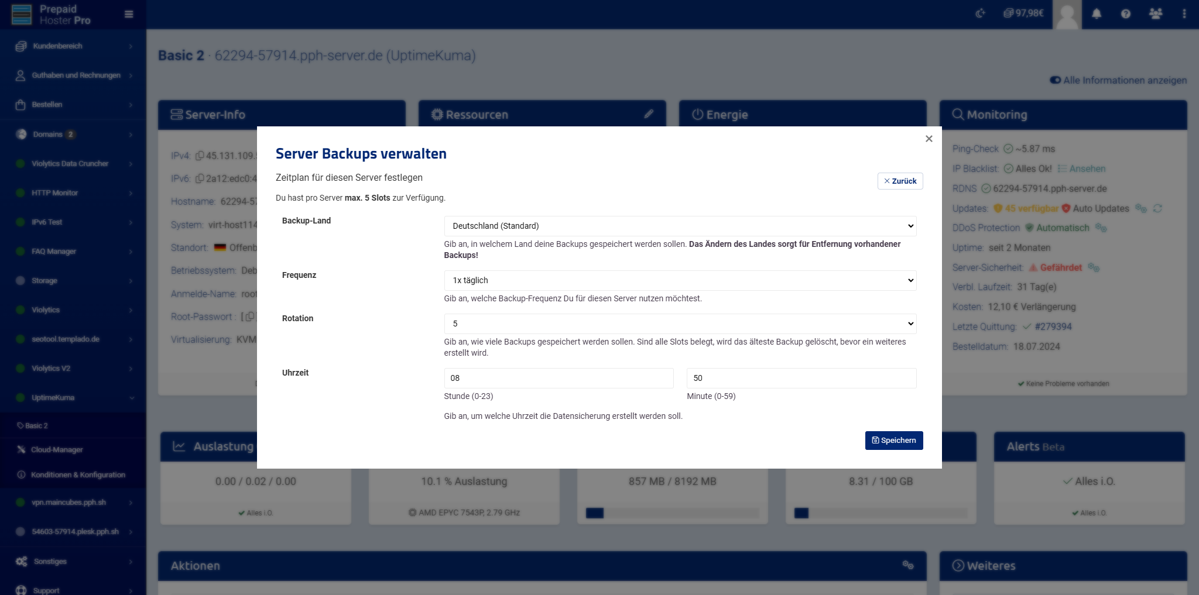Open Bestellen in sidebar
The image size is (1199, 595).
pyautogui.click(x=73, y=105)
